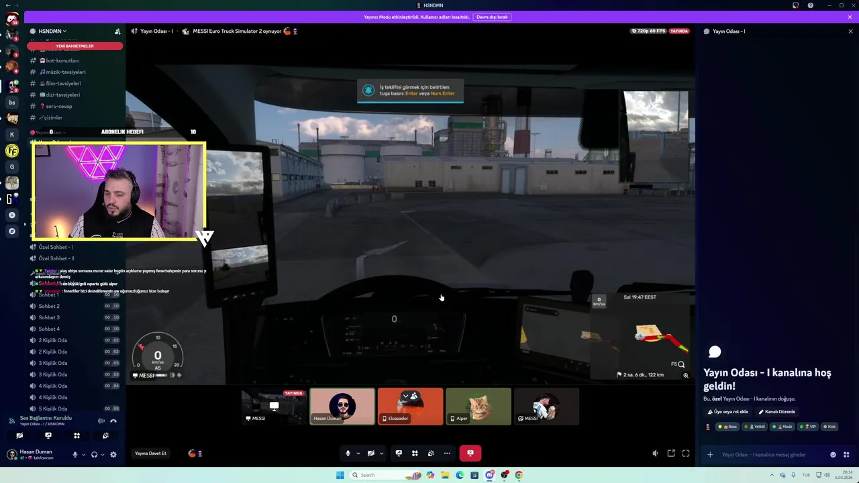This screenshot has height=483, width=859.
Task: Join the first 4 Kişilik Oda voice channel
Action: tap(75, 386)
